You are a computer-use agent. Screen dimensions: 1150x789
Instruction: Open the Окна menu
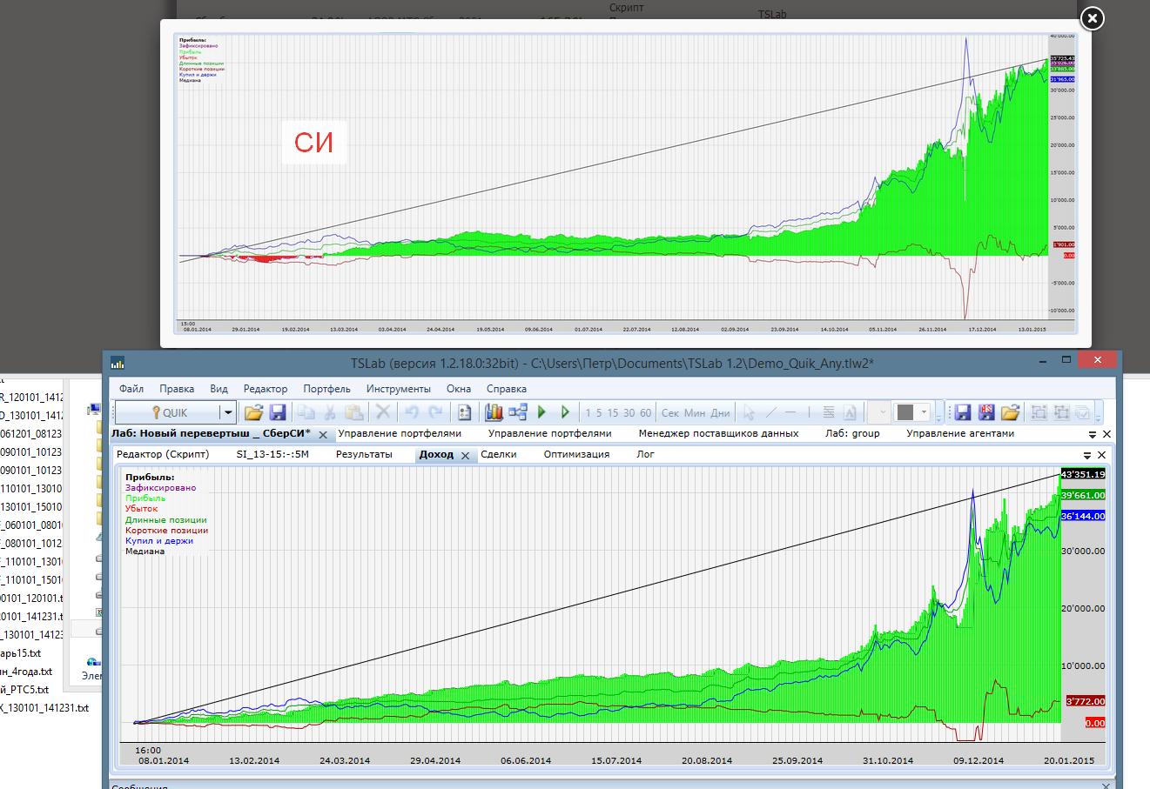(459, 389)
